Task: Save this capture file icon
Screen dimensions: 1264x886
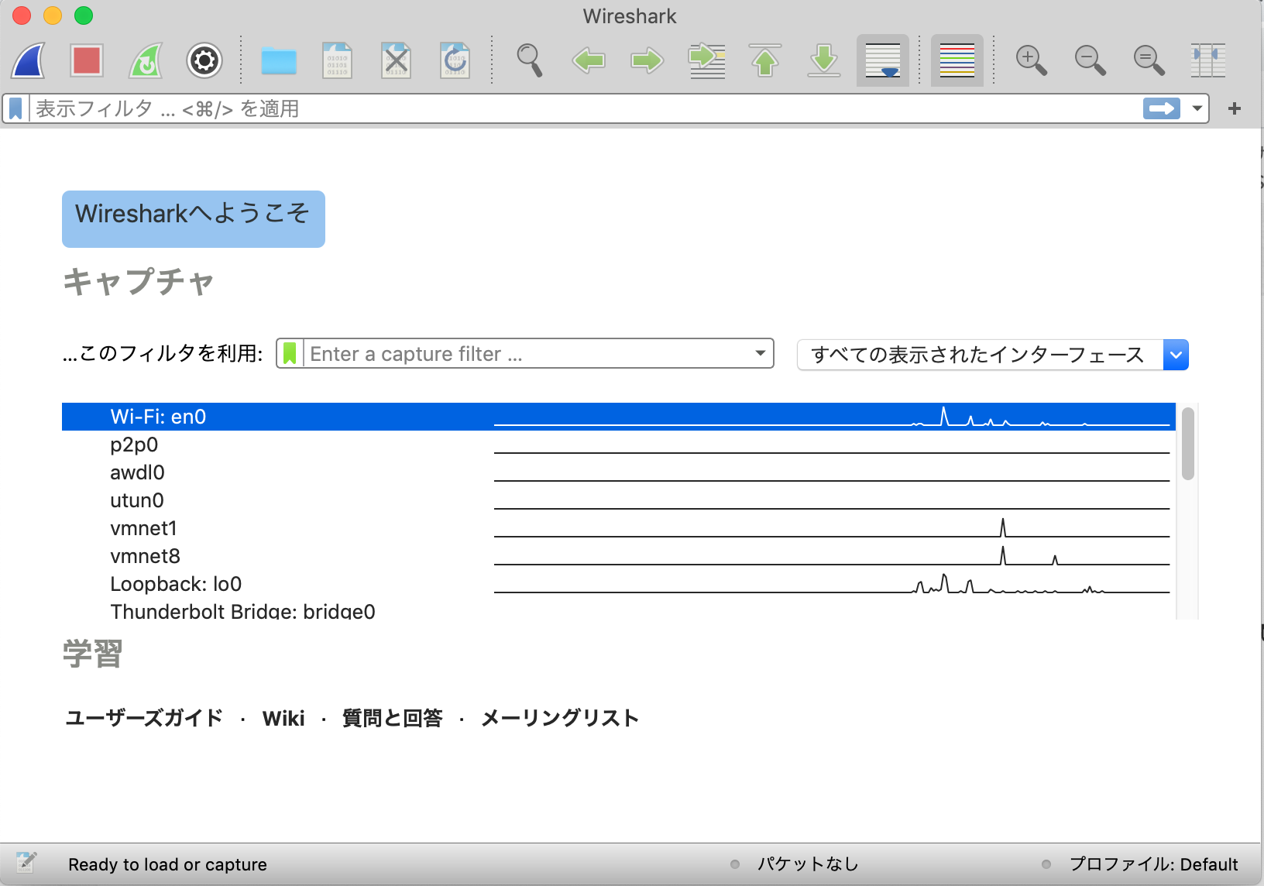Action: pyautogui.click(x=337, y=60)
